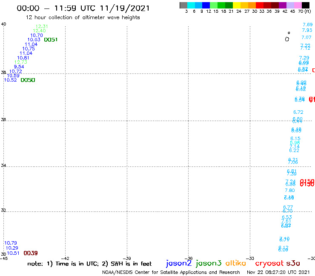Click the time range title '00:00 – 11:59 UTC 11/19/2021'
The image size is (315, 276).
pyautogui.click(x=83, y=8)
